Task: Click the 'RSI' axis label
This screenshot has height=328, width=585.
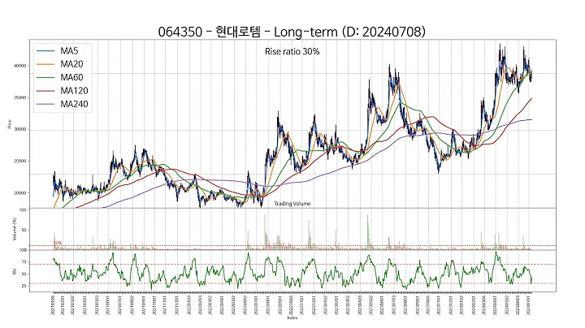Action: (x=15, y=272)
